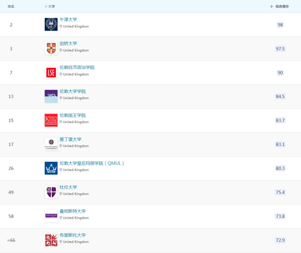Screen dimensions: 301x253
Task: Click location pin under 曼彻斯特大学
Action: 61,218
